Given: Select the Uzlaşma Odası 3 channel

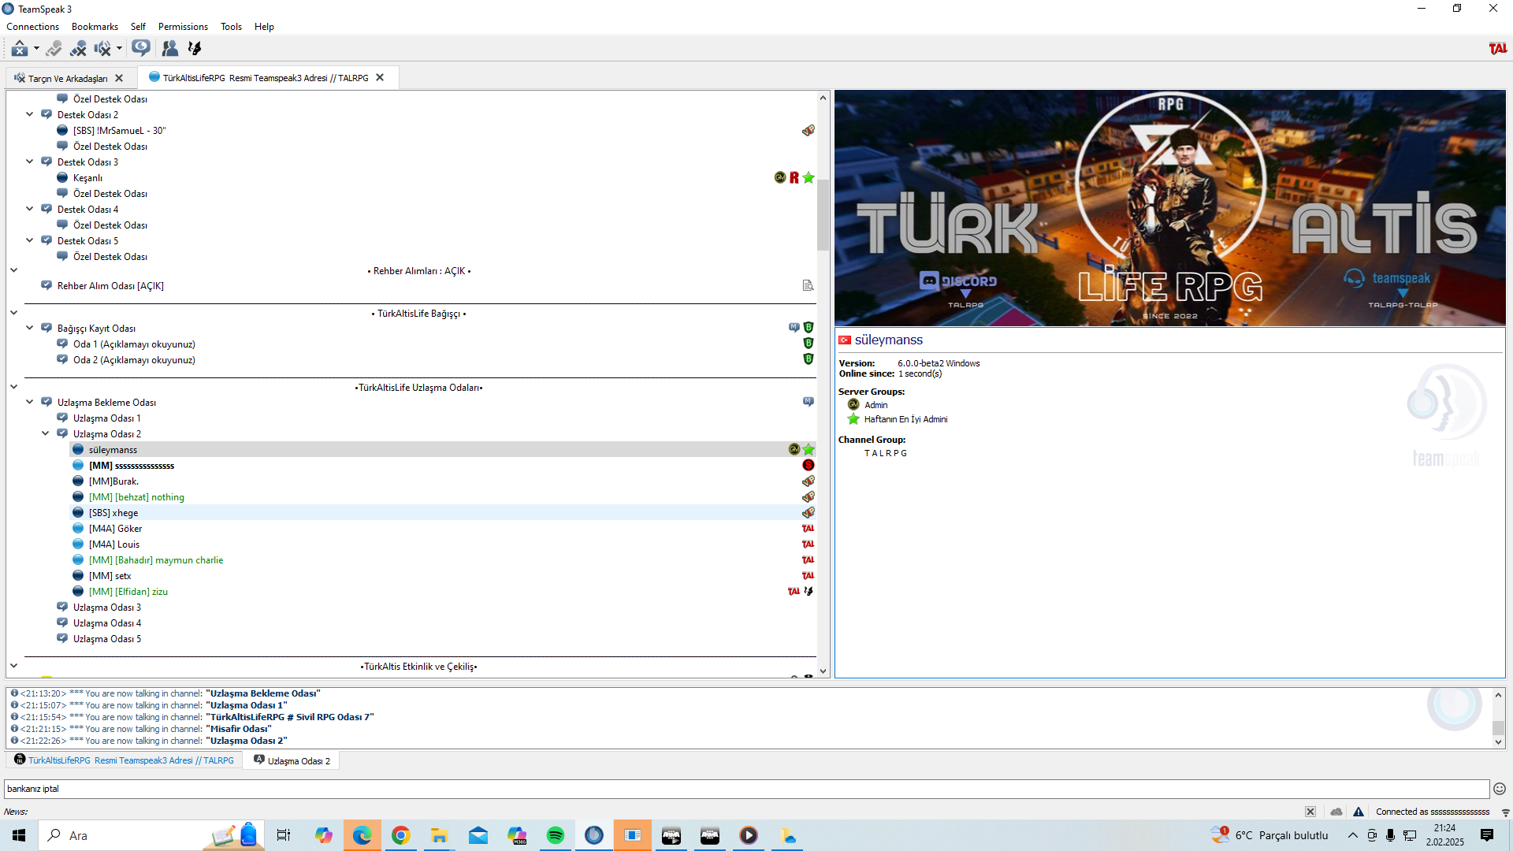Looking at the screenshot, I should tap(106, 608).
